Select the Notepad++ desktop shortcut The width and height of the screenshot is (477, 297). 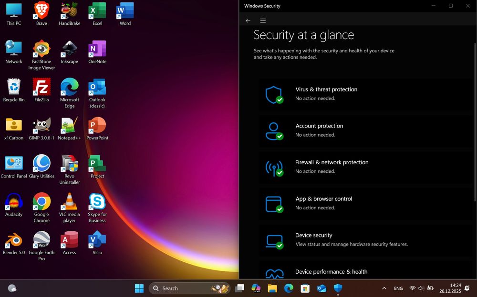point(69,129)
